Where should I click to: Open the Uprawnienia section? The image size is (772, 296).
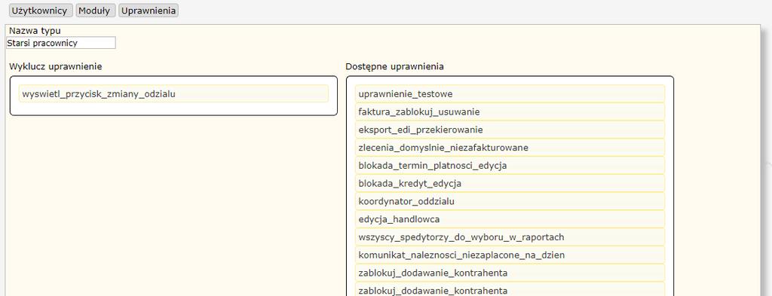[149, 11]
